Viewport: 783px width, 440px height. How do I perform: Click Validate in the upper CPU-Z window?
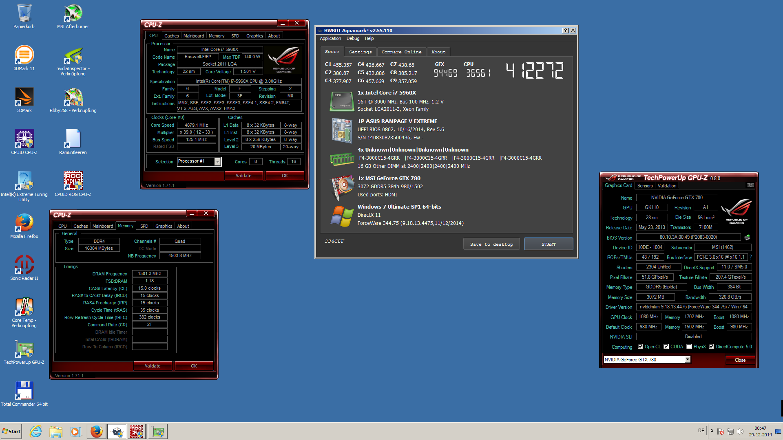(243, 176)
